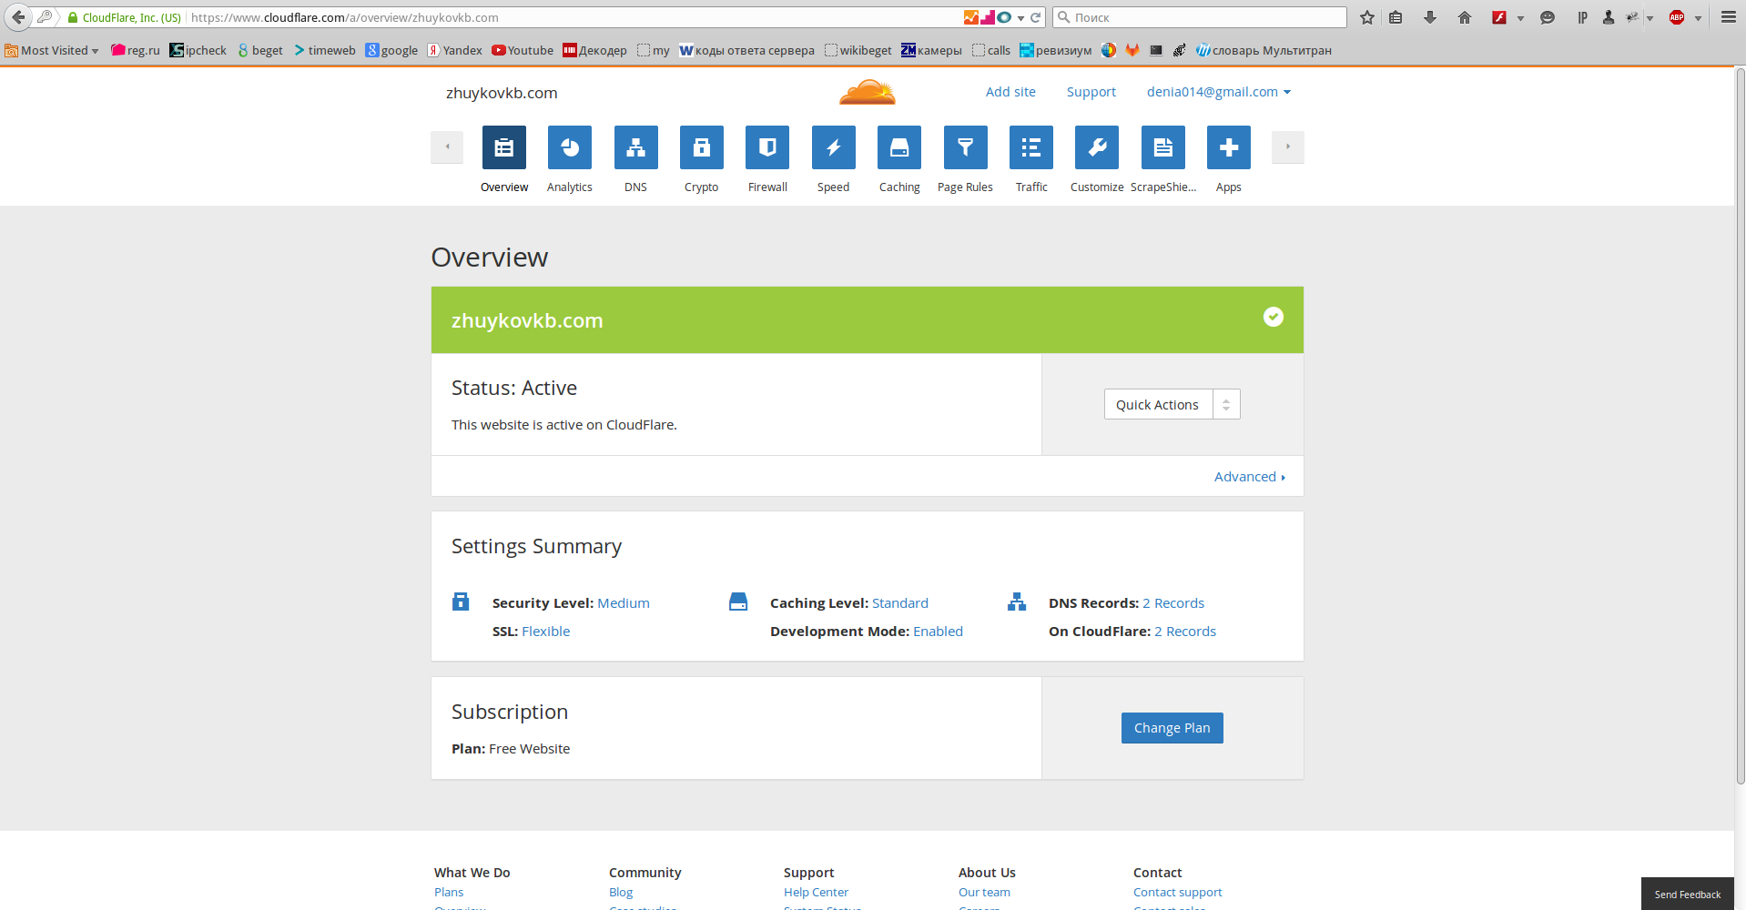The width and height of the screenshot is (1746, 910).
Task: Click the Standard caching level link
Action: tap(900, 603)
